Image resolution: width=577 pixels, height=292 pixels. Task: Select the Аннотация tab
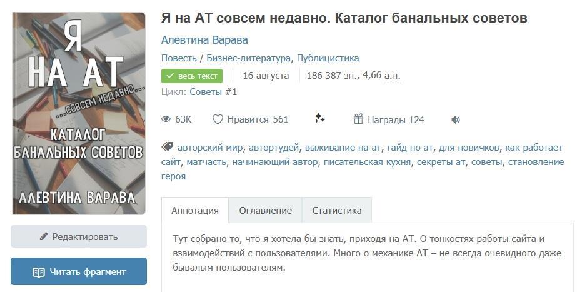point(195,211)
